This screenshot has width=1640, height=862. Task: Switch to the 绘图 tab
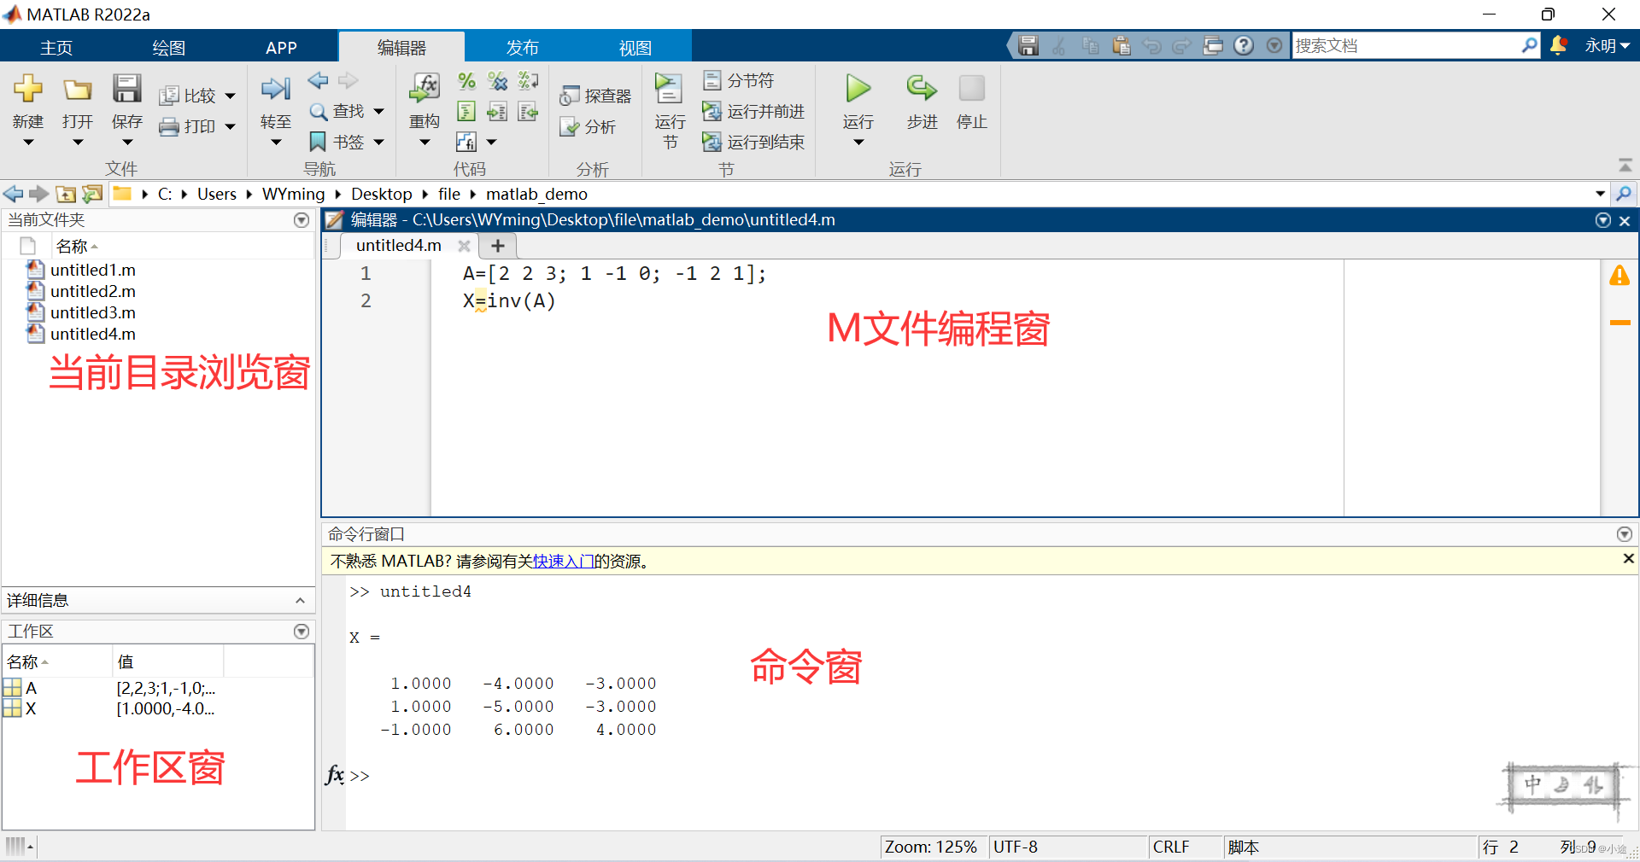(168, 48)
